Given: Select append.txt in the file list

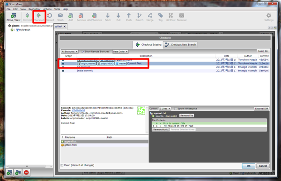Looking at the screenshot, I should pos(104,141).
